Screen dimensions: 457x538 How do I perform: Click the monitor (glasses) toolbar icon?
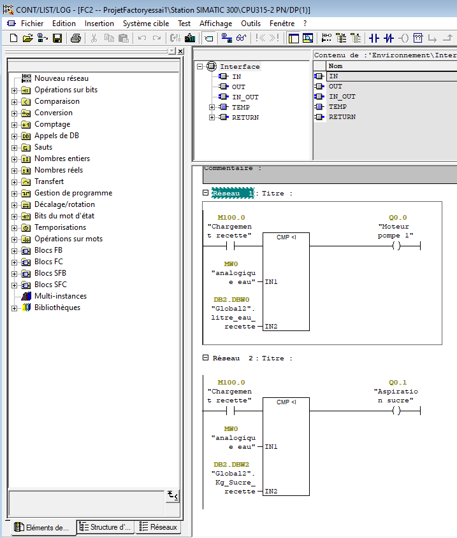click(x=241, y=38)
